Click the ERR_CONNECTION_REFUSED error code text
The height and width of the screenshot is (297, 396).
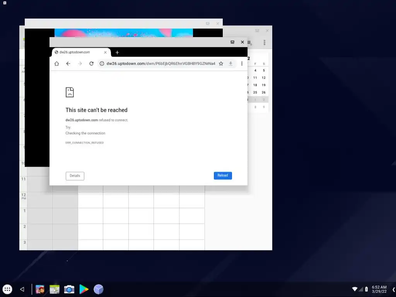[x=85, y=143]
